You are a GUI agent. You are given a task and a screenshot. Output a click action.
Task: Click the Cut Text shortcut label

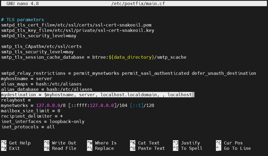(149, 143)
